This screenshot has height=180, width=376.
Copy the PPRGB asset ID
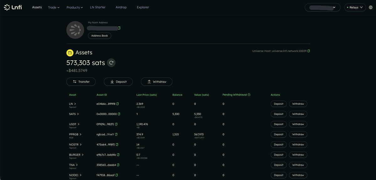pos(116,134)
